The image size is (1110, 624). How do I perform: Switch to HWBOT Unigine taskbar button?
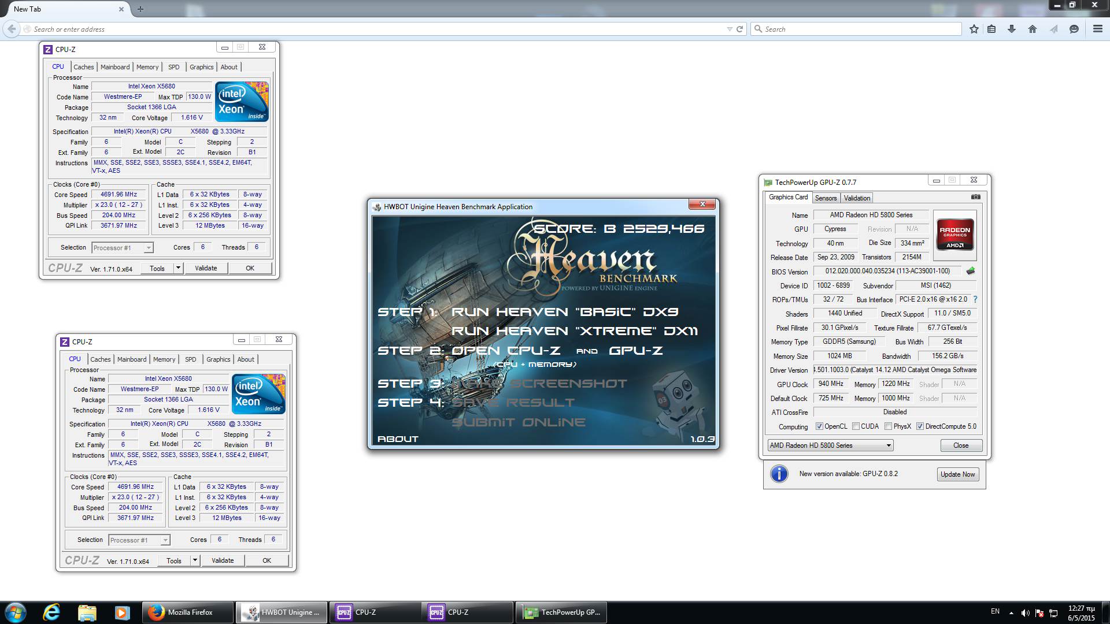click(x=282, y=612)
